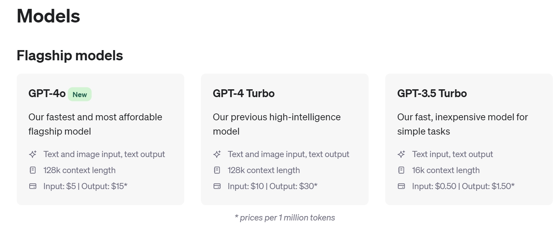The width and height of the screenshot is (560, 230).
Task: Click the sparkle icon in GPT-3.5 Turbo card
Action: [401, 154]
